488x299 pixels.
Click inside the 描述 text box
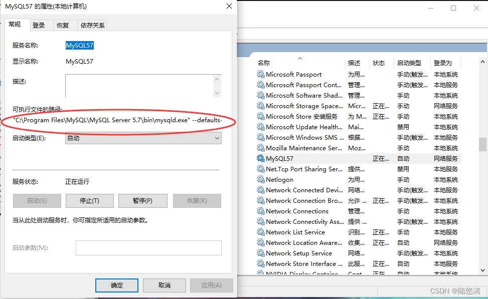[x=140, y=86]
